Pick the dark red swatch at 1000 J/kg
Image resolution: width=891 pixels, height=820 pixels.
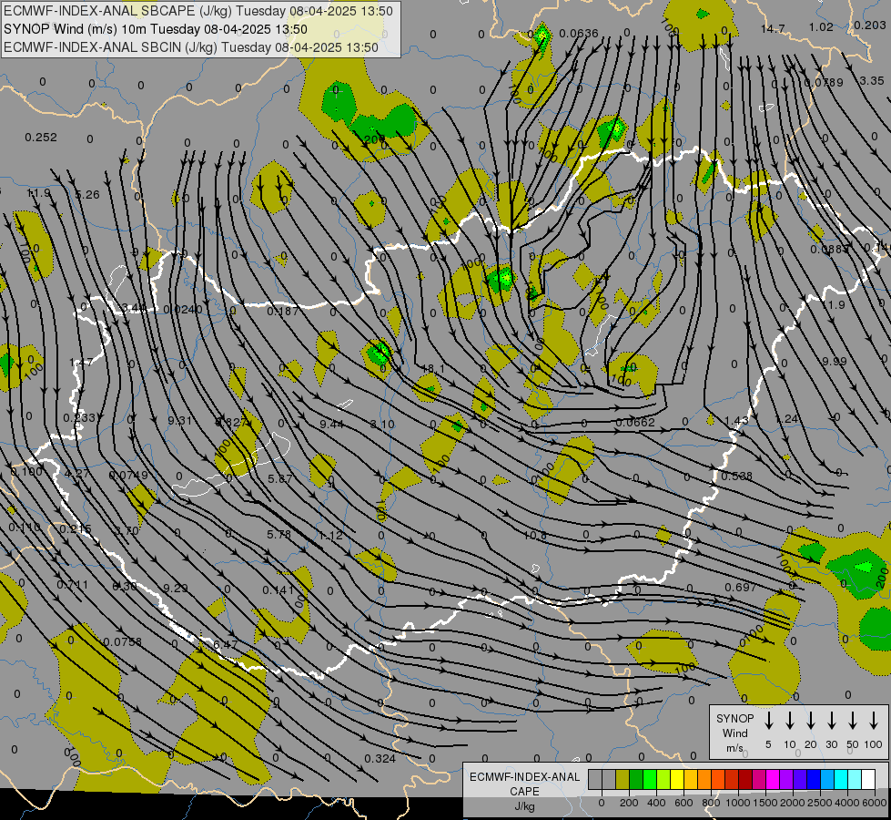click(745, 780)
